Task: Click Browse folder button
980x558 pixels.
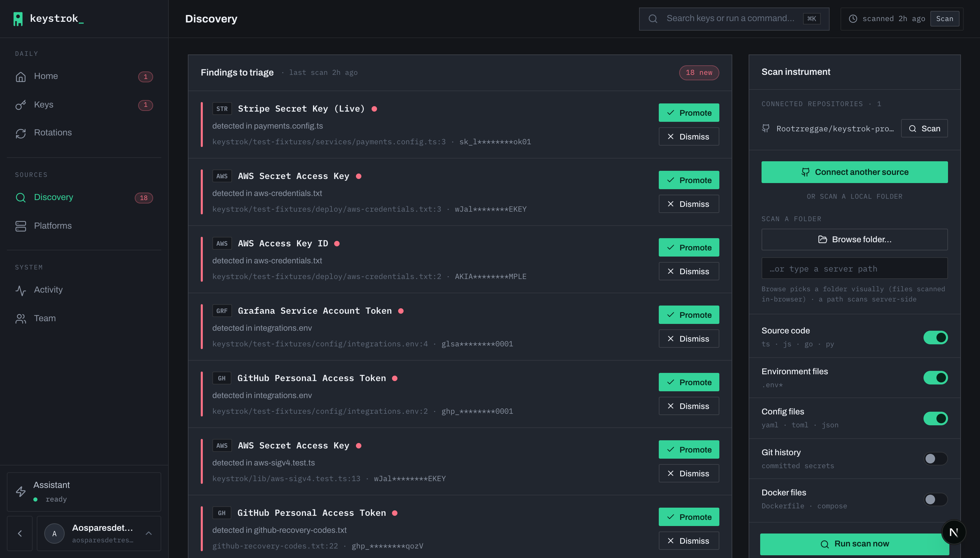Action: [854, 240]
